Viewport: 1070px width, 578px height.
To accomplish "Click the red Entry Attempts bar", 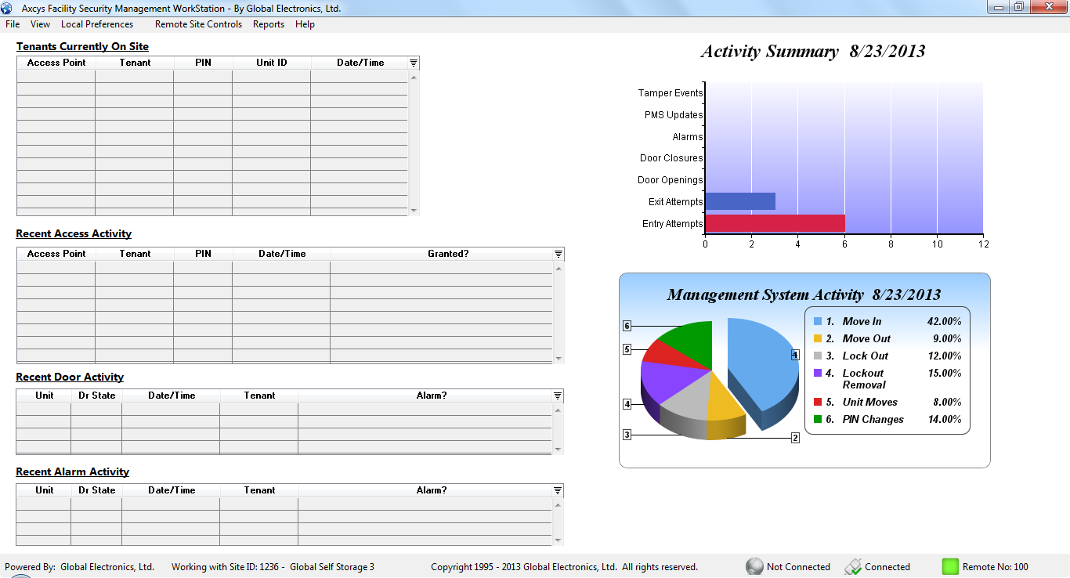I will pyautogui.click(x=775, y=223).
